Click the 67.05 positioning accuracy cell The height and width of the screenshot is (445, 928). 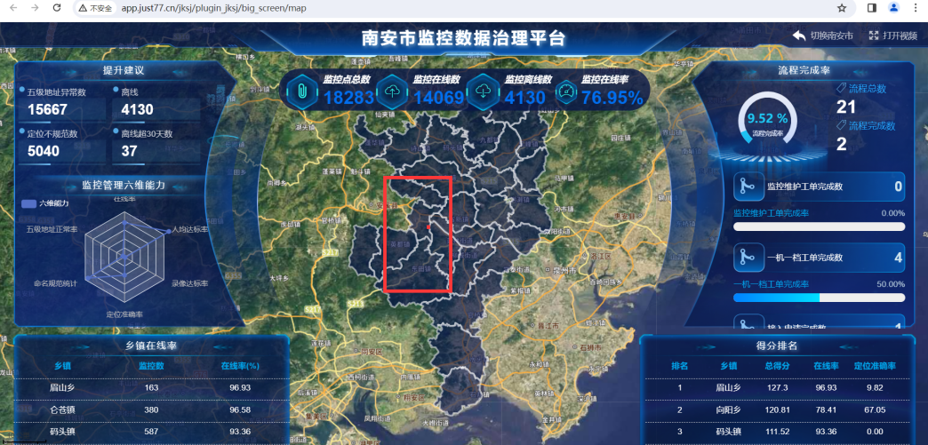(874, 409)
